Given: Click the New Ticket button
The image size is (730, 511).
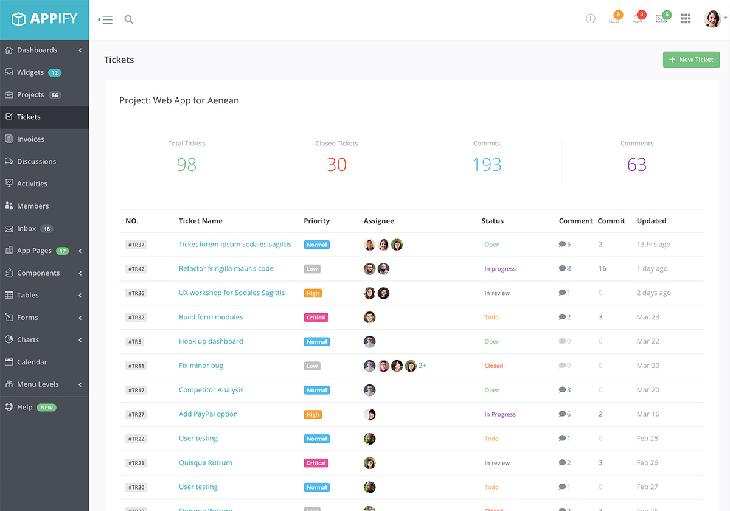Looking at the screenshot, I should 691,60.
